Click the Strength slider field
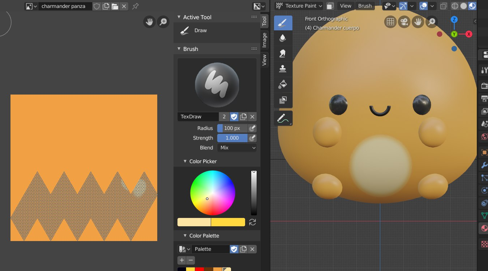This screenshot has width=488, height=271. [232, 138]
